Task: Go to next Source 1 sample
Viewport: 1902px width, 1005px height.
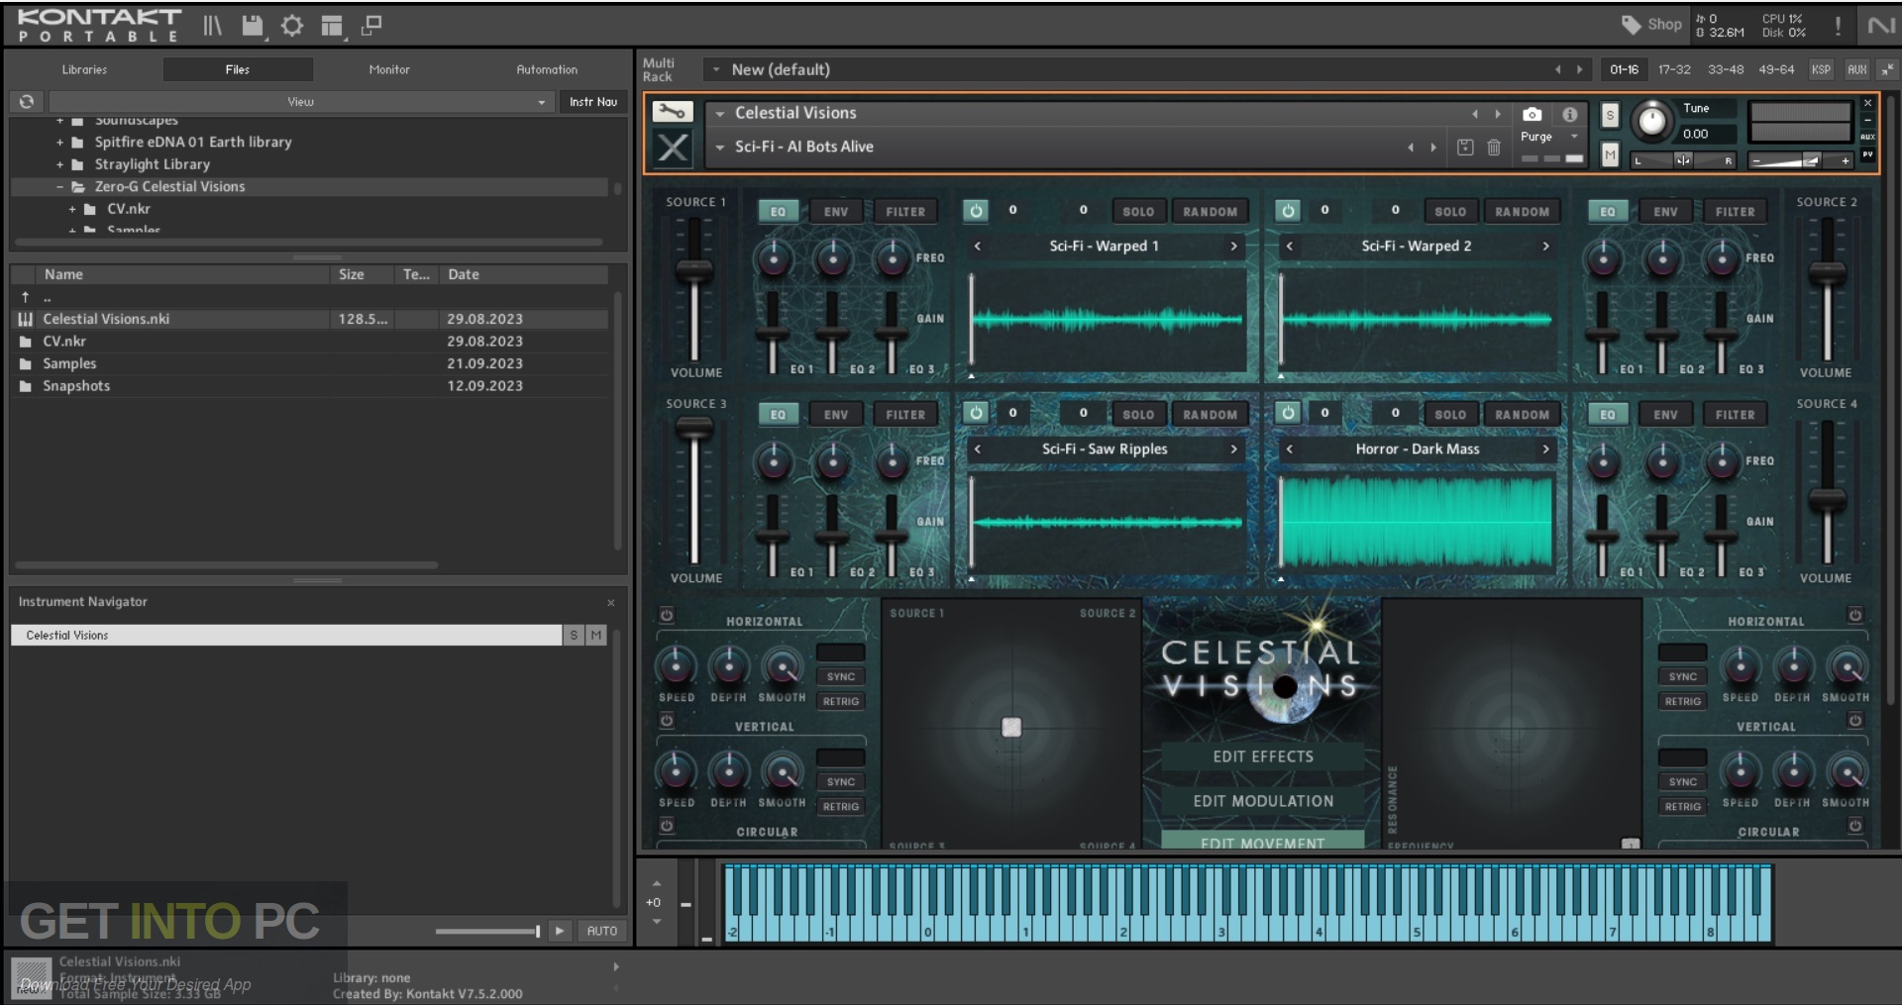Action: 1233,246
